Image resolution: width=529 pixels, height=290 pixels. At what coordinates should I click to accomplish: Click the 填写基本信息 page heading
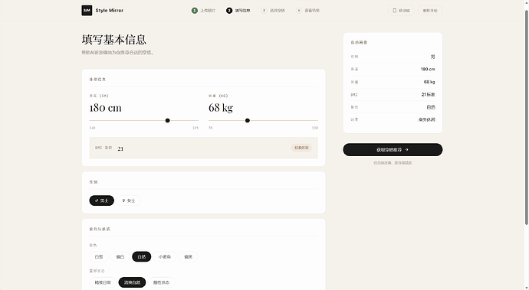click(113, 40)
